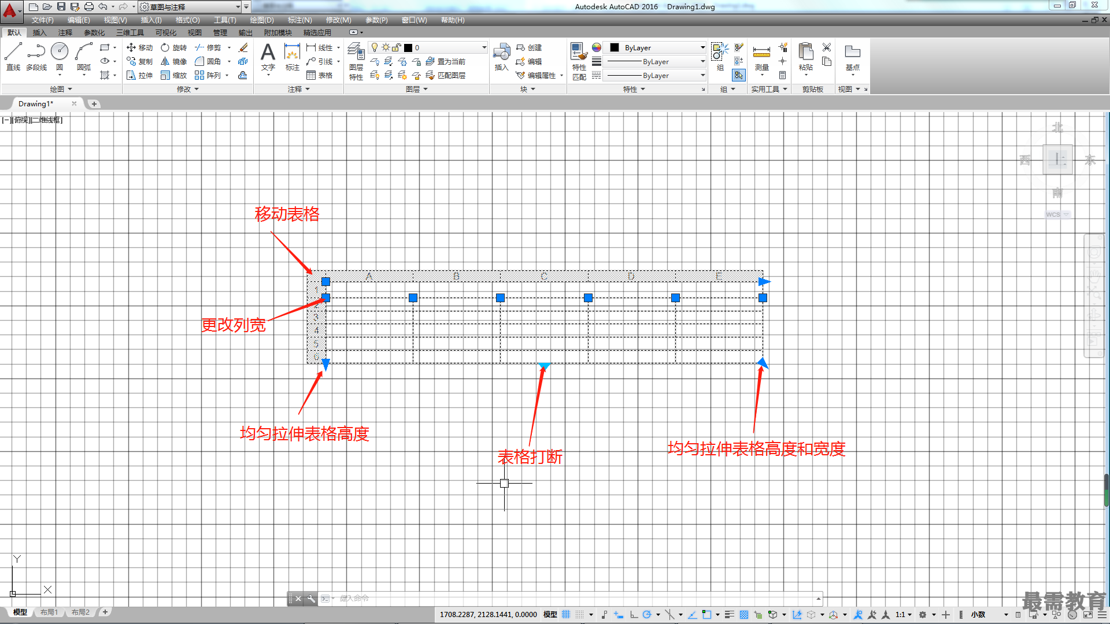Select the Arc (圆弧) tool
Viewport: 1110px width, 624px height.
[84, 56]
